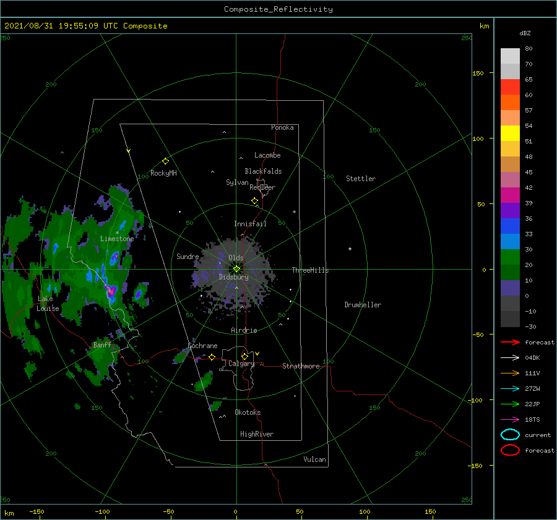This screenshot has height=520, width=557.
Task: Click the RockyMH label
Action: point(163,173)
